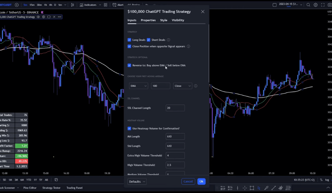The height and width of the screenshot is (193, 332).
Task: Open the Indicators menu in top toolbar
Action: (88, 5)
